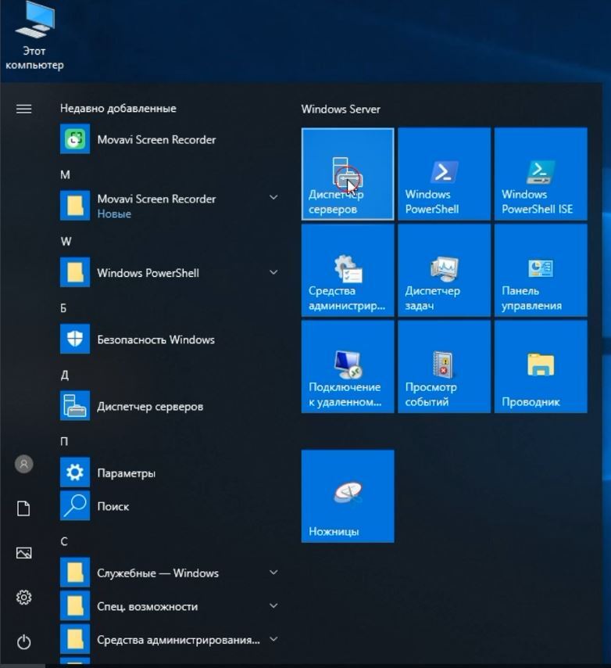Open the Диспетчер серверов tile
The image size is (611, 668).
(348, 174)
